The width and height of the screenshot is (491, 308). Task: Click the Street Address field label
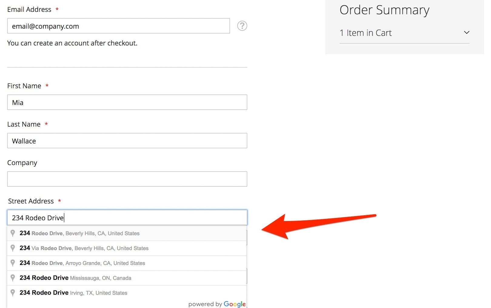tap(31, 201)
